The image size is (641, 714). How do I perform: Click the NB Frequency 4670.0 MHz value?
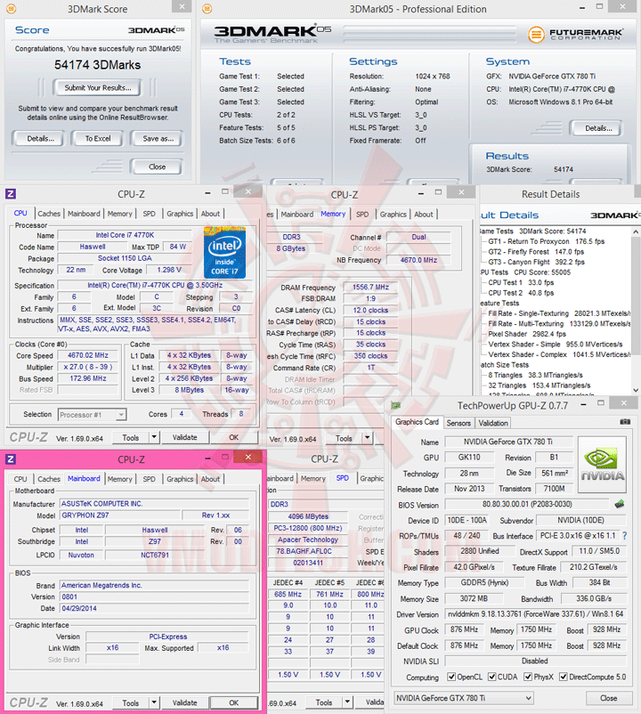[x=418, y=260]
